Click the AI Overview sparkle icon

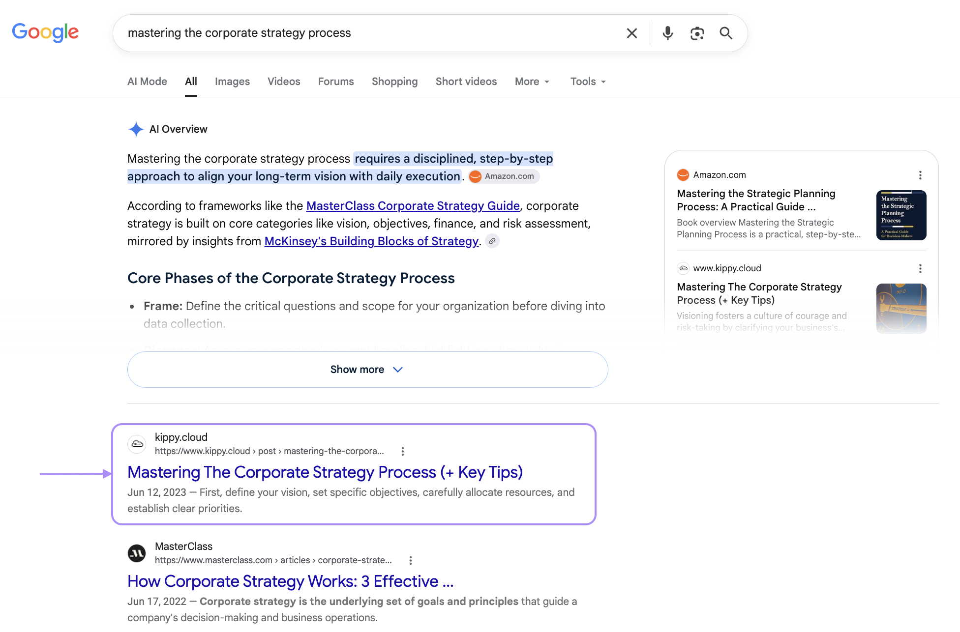[x=136, y=129]
